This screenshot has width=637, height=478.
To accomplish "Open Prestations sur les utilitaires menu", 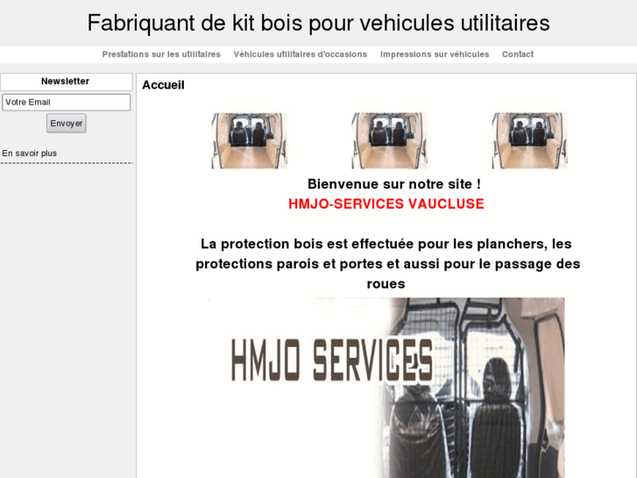I will point(161,54).
